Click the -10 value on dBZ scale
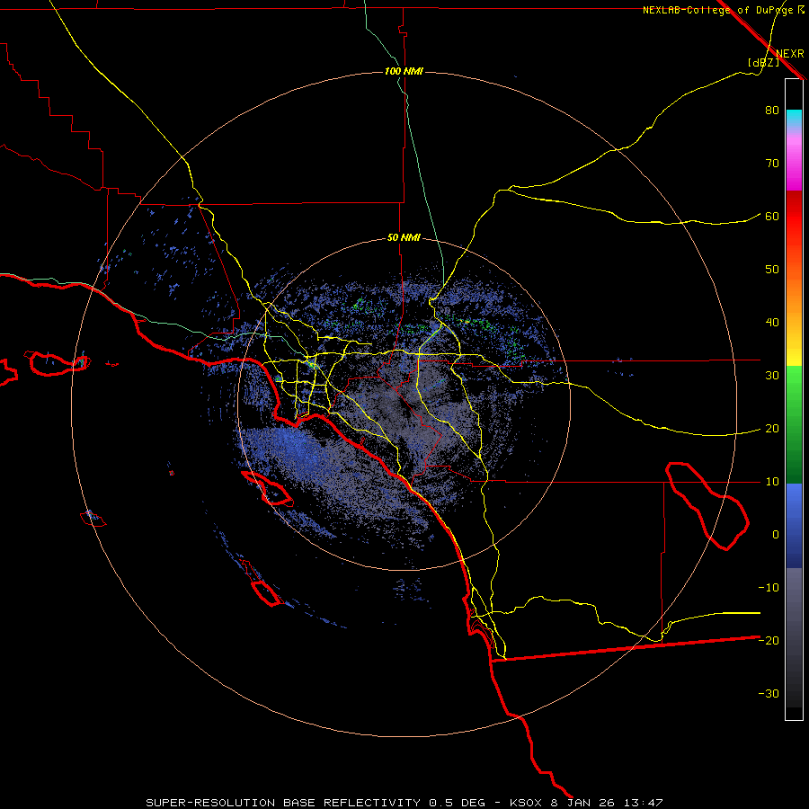Image resolution: width=809 pixels, height=809 pixels. tap(769, 588)
